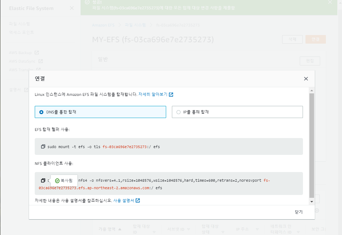
Task: Click the 편집 button in 일반 panel
Action: pyautogui.click(x=310, y=61)
